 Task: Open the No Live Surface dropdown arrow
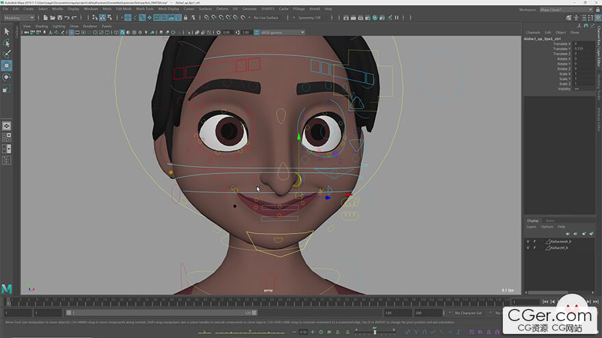(250, 18)
